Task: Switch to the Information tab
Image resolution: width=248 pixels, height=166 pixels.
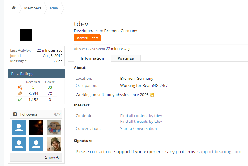Action: pyautogui.click(x=92, y=58)
